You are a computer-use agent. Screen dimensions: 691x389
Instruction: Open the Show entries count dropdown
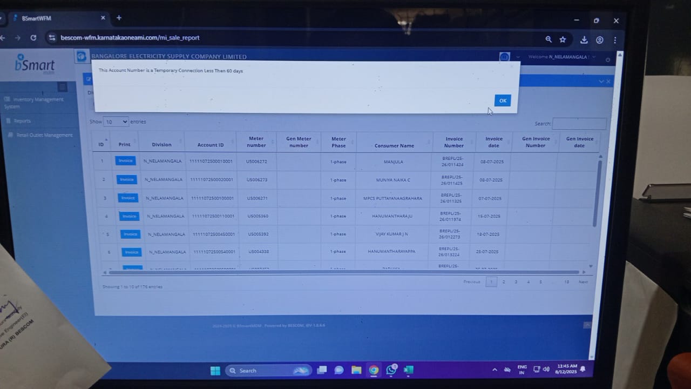tap(116, 122)
